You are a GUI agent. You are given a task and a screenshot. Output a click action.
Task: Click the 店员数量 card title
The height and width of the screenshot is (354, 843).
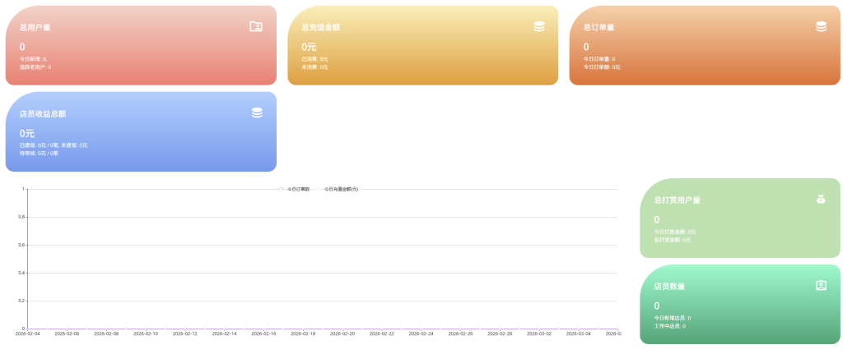[x=668, y=287]
